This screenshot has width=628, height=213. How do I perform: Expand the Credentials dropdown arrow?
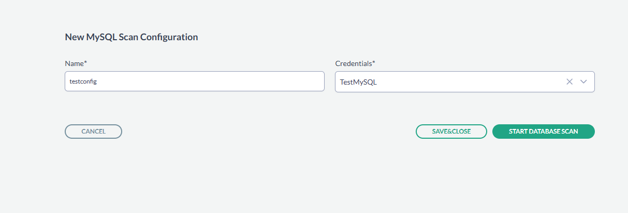[584, 81]
